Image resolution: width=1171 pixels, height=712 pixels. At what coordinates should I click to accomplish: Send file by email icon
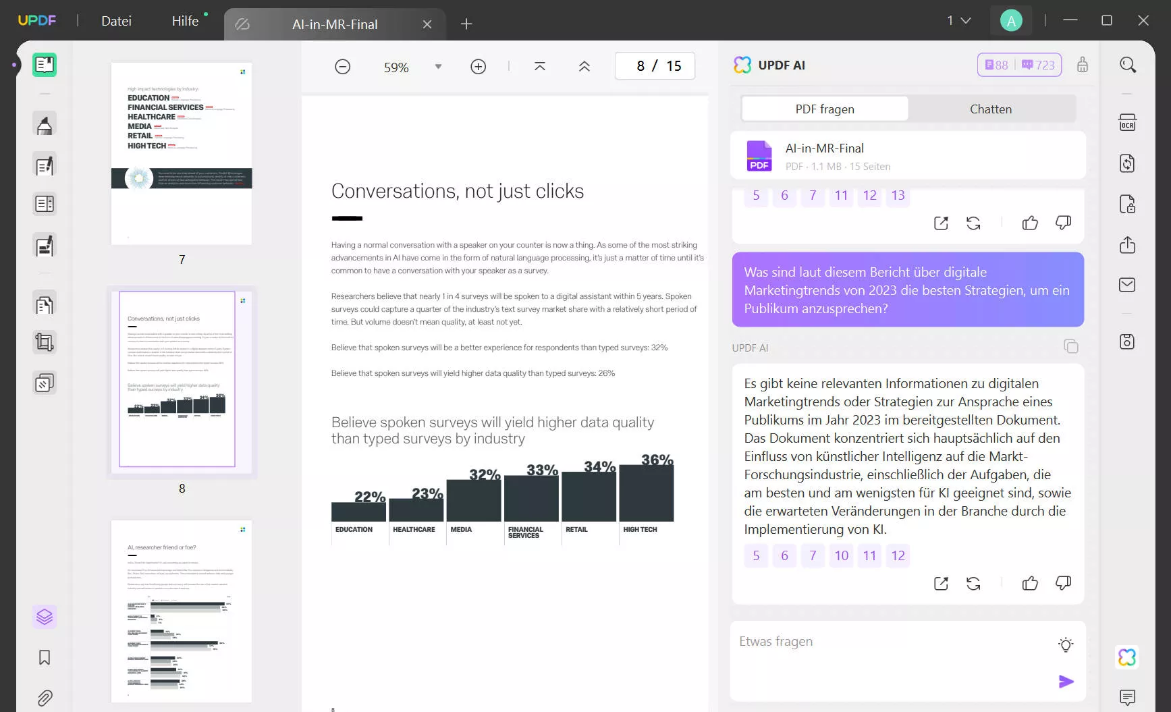coord(1128,285)
